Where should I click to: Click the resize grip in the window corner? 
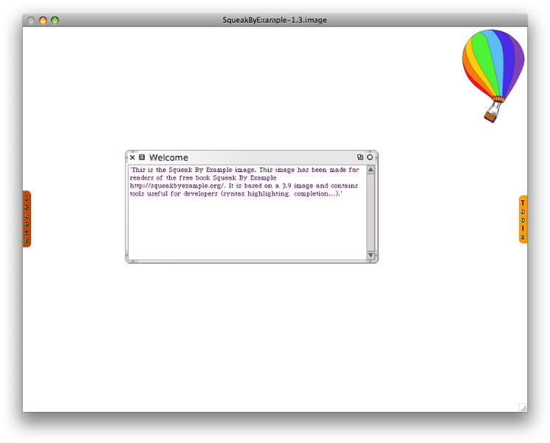(523, 408)
